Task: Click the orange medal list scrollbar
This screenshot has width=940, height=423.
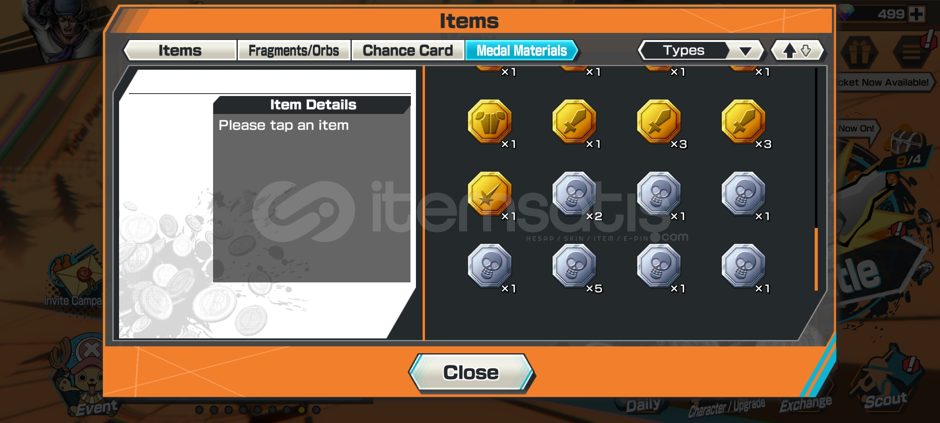Action: click(816, 258)
